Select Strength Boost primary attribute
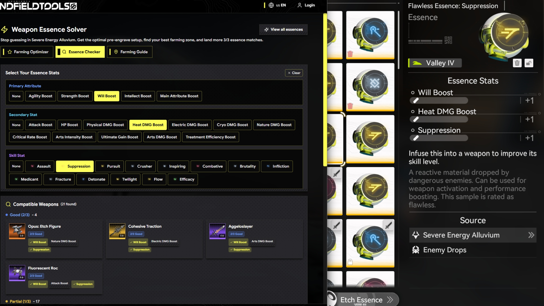Image resolution: width=544 pixels, height=306 pixels. 75,96
